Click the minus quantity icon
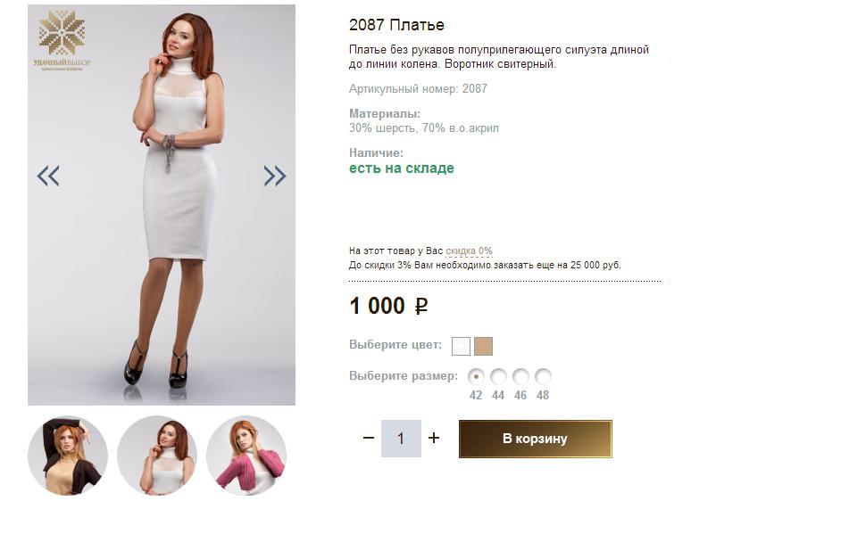Screen dimensions: 841x534 (x=369, y=438)
